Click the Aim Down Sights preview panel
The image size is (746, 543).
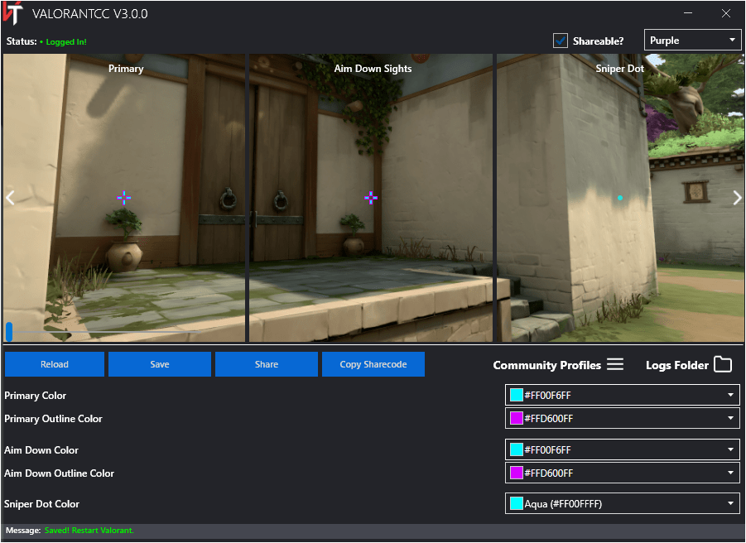coord(371,197)
